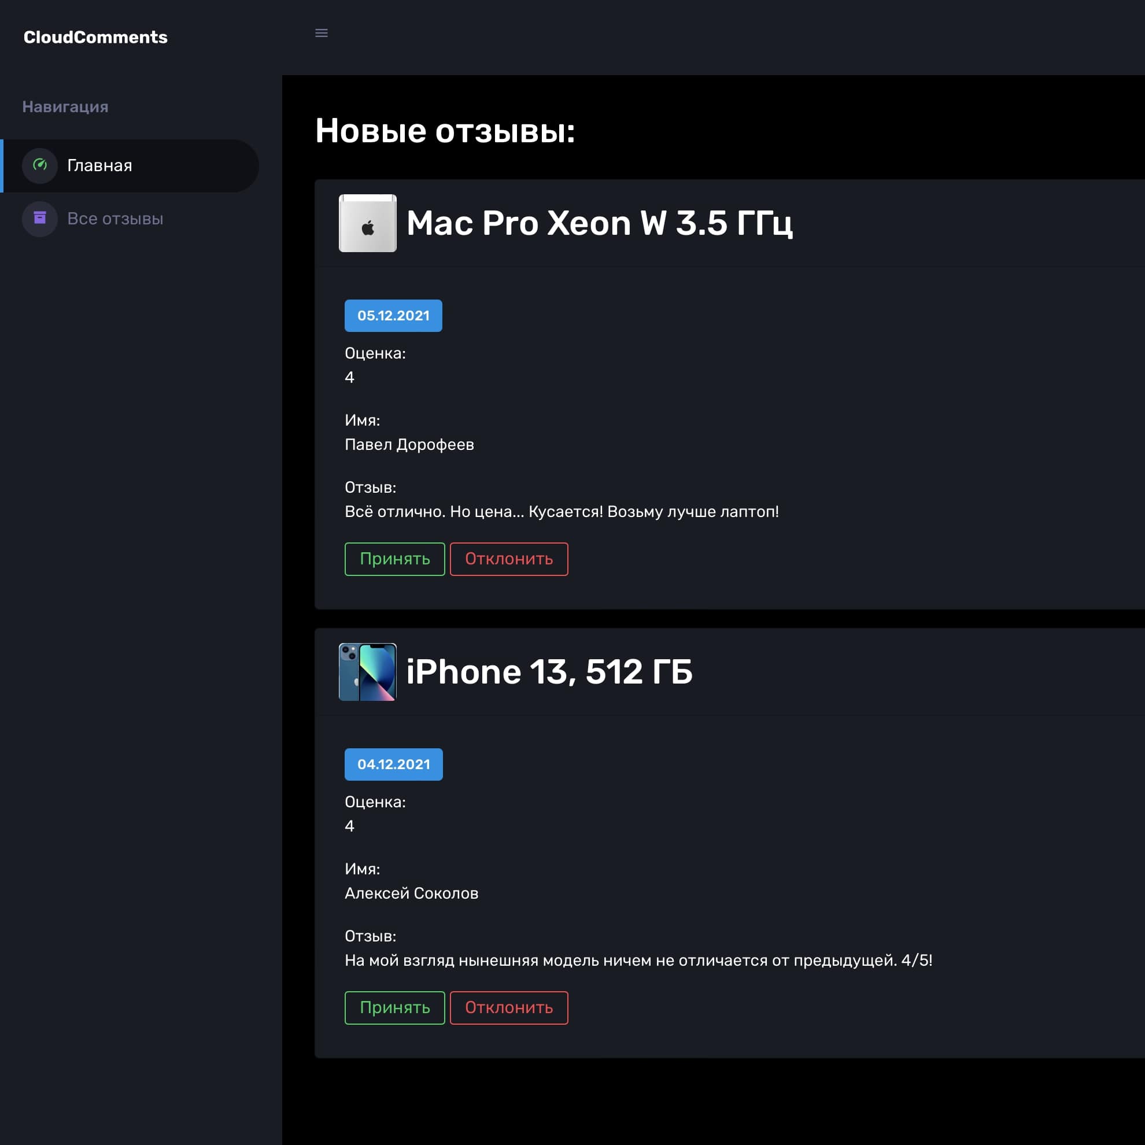Open the Все отзывы navigation item
Image resolution: width=1145 pixels, height=1145 pixels.
[x=130, y=219]
